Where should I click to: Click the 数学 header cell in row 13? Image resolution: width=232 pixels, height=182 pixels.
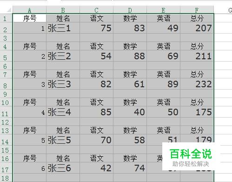[x=130, y=130]
